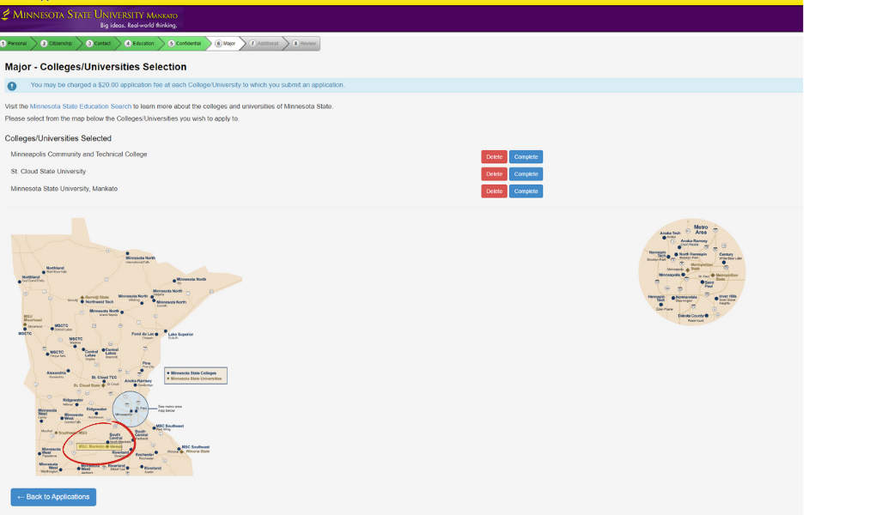This screenshot has height=515, width=876.
Task: Select Northwest Tech dot on map
Action: (x=82, y=301)
